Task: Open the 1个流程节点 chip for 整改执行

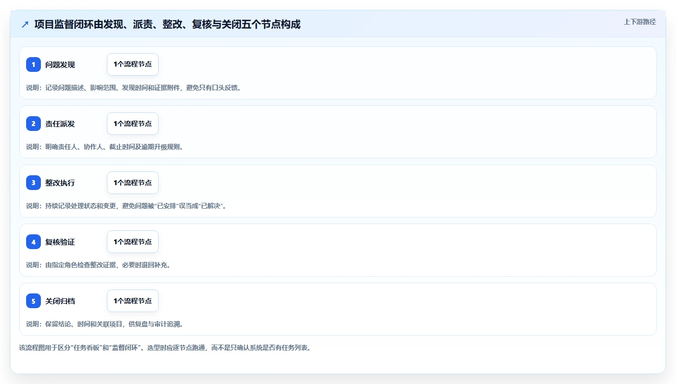Action: point(133,183)
